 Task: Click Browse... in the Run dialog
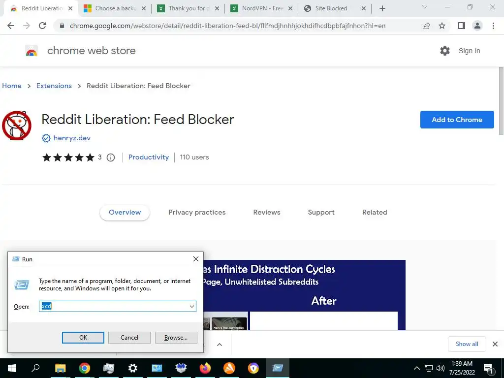point(176,338)
